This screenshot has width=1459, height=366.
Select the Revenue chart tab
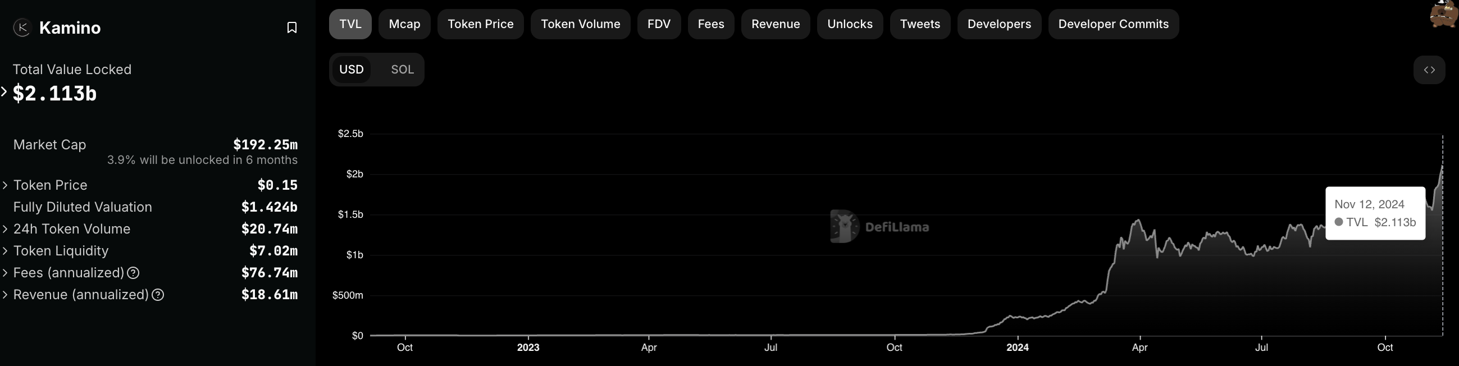point(776,24)
